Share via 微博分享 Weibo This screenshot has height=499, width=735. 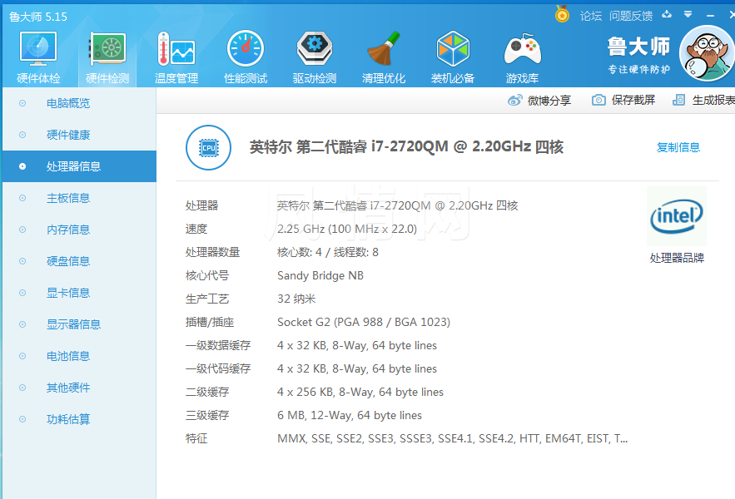(539, 101)
